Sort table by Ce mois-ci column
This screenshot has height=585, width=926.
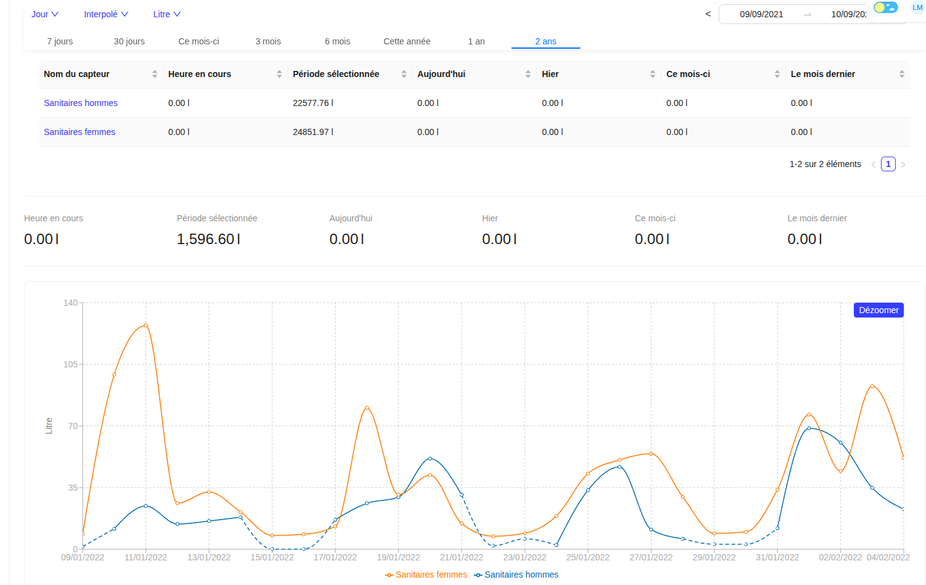[777, 74]
